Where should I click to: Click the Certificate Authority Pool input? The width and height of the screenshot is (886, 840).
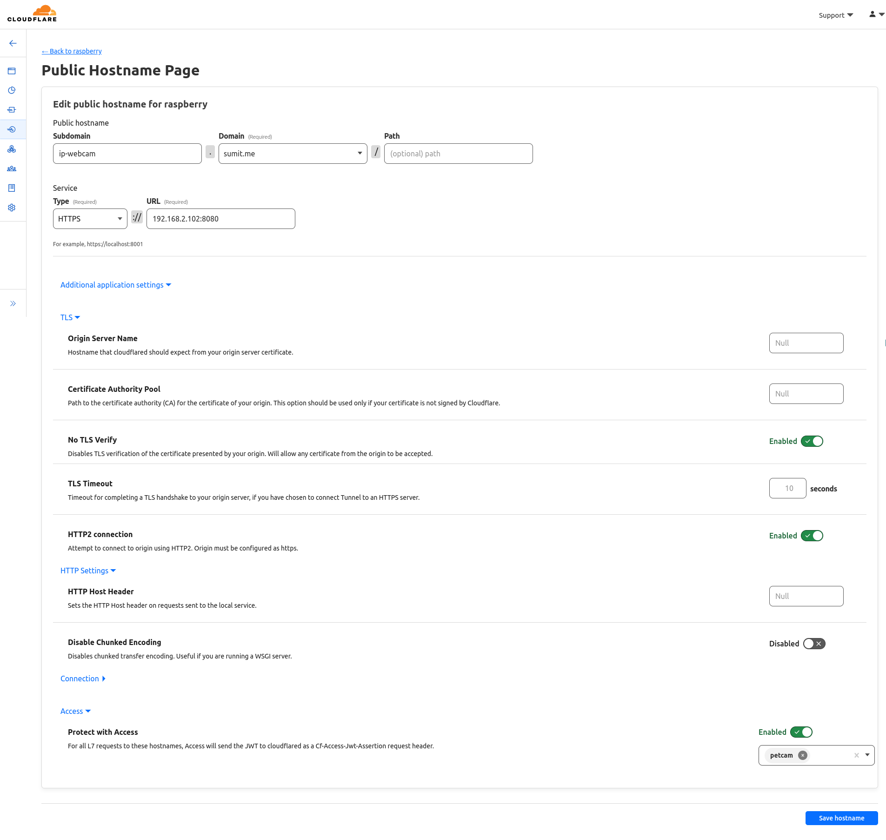pyautogui.click(x=806, y=394)
